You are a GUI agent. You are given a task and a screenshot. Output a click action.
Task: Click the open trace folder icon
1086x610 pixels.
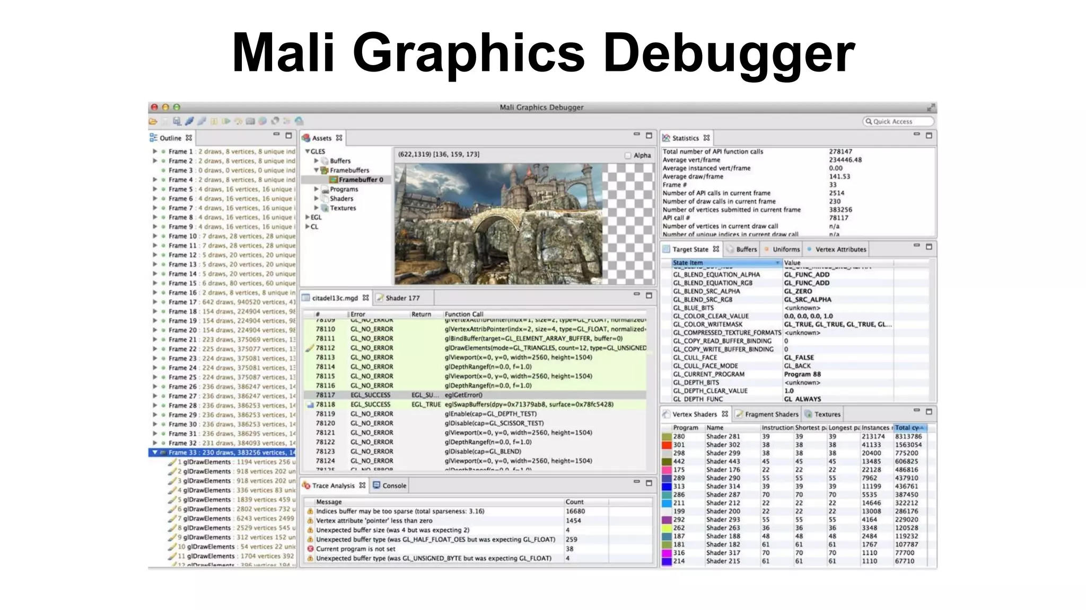click(153, 121)
